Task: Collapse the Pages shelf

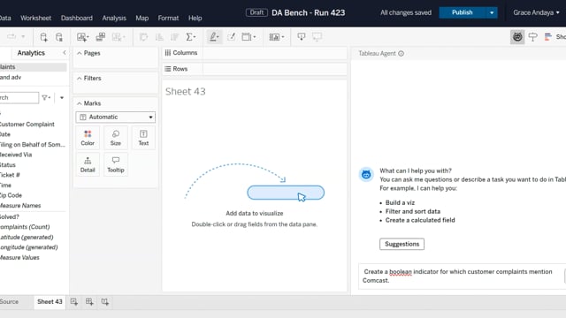Action: pyautogui.click(x=79, y=53)
